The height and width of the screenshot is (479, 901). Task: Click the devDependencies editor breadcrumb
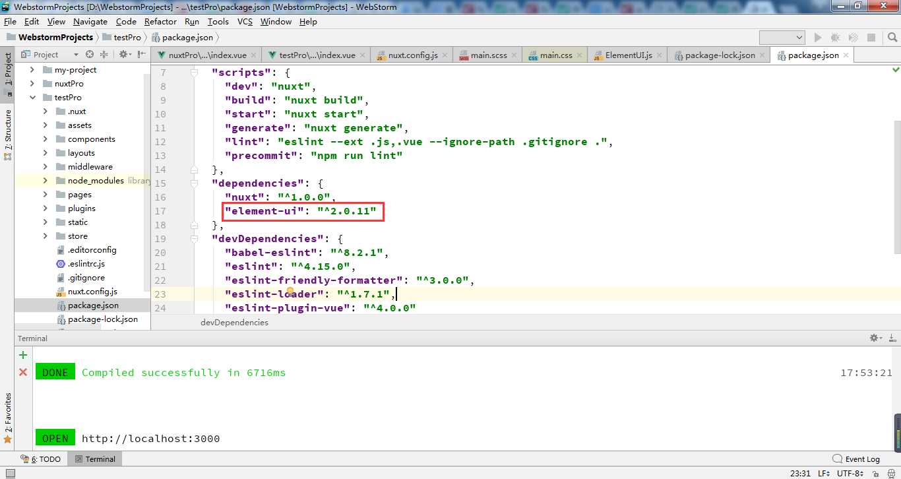235,323
